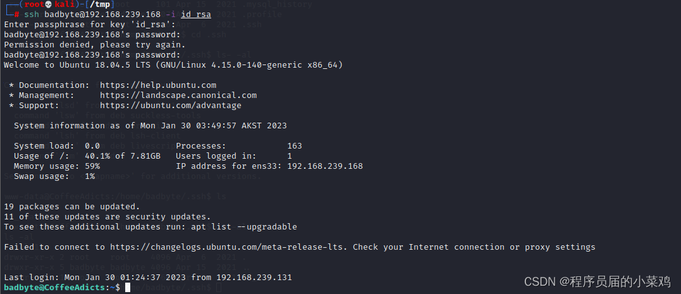Open the help.ubuntu.com documentation link
Image resolution: width=681 pixels, height=294 pixels.
[x=158, y=85]
